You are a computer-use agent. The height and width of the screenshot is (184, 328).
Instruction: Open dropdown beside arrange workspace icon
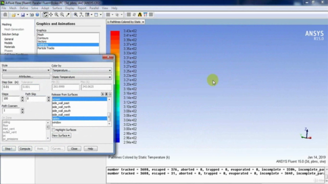tap(91, 15)
